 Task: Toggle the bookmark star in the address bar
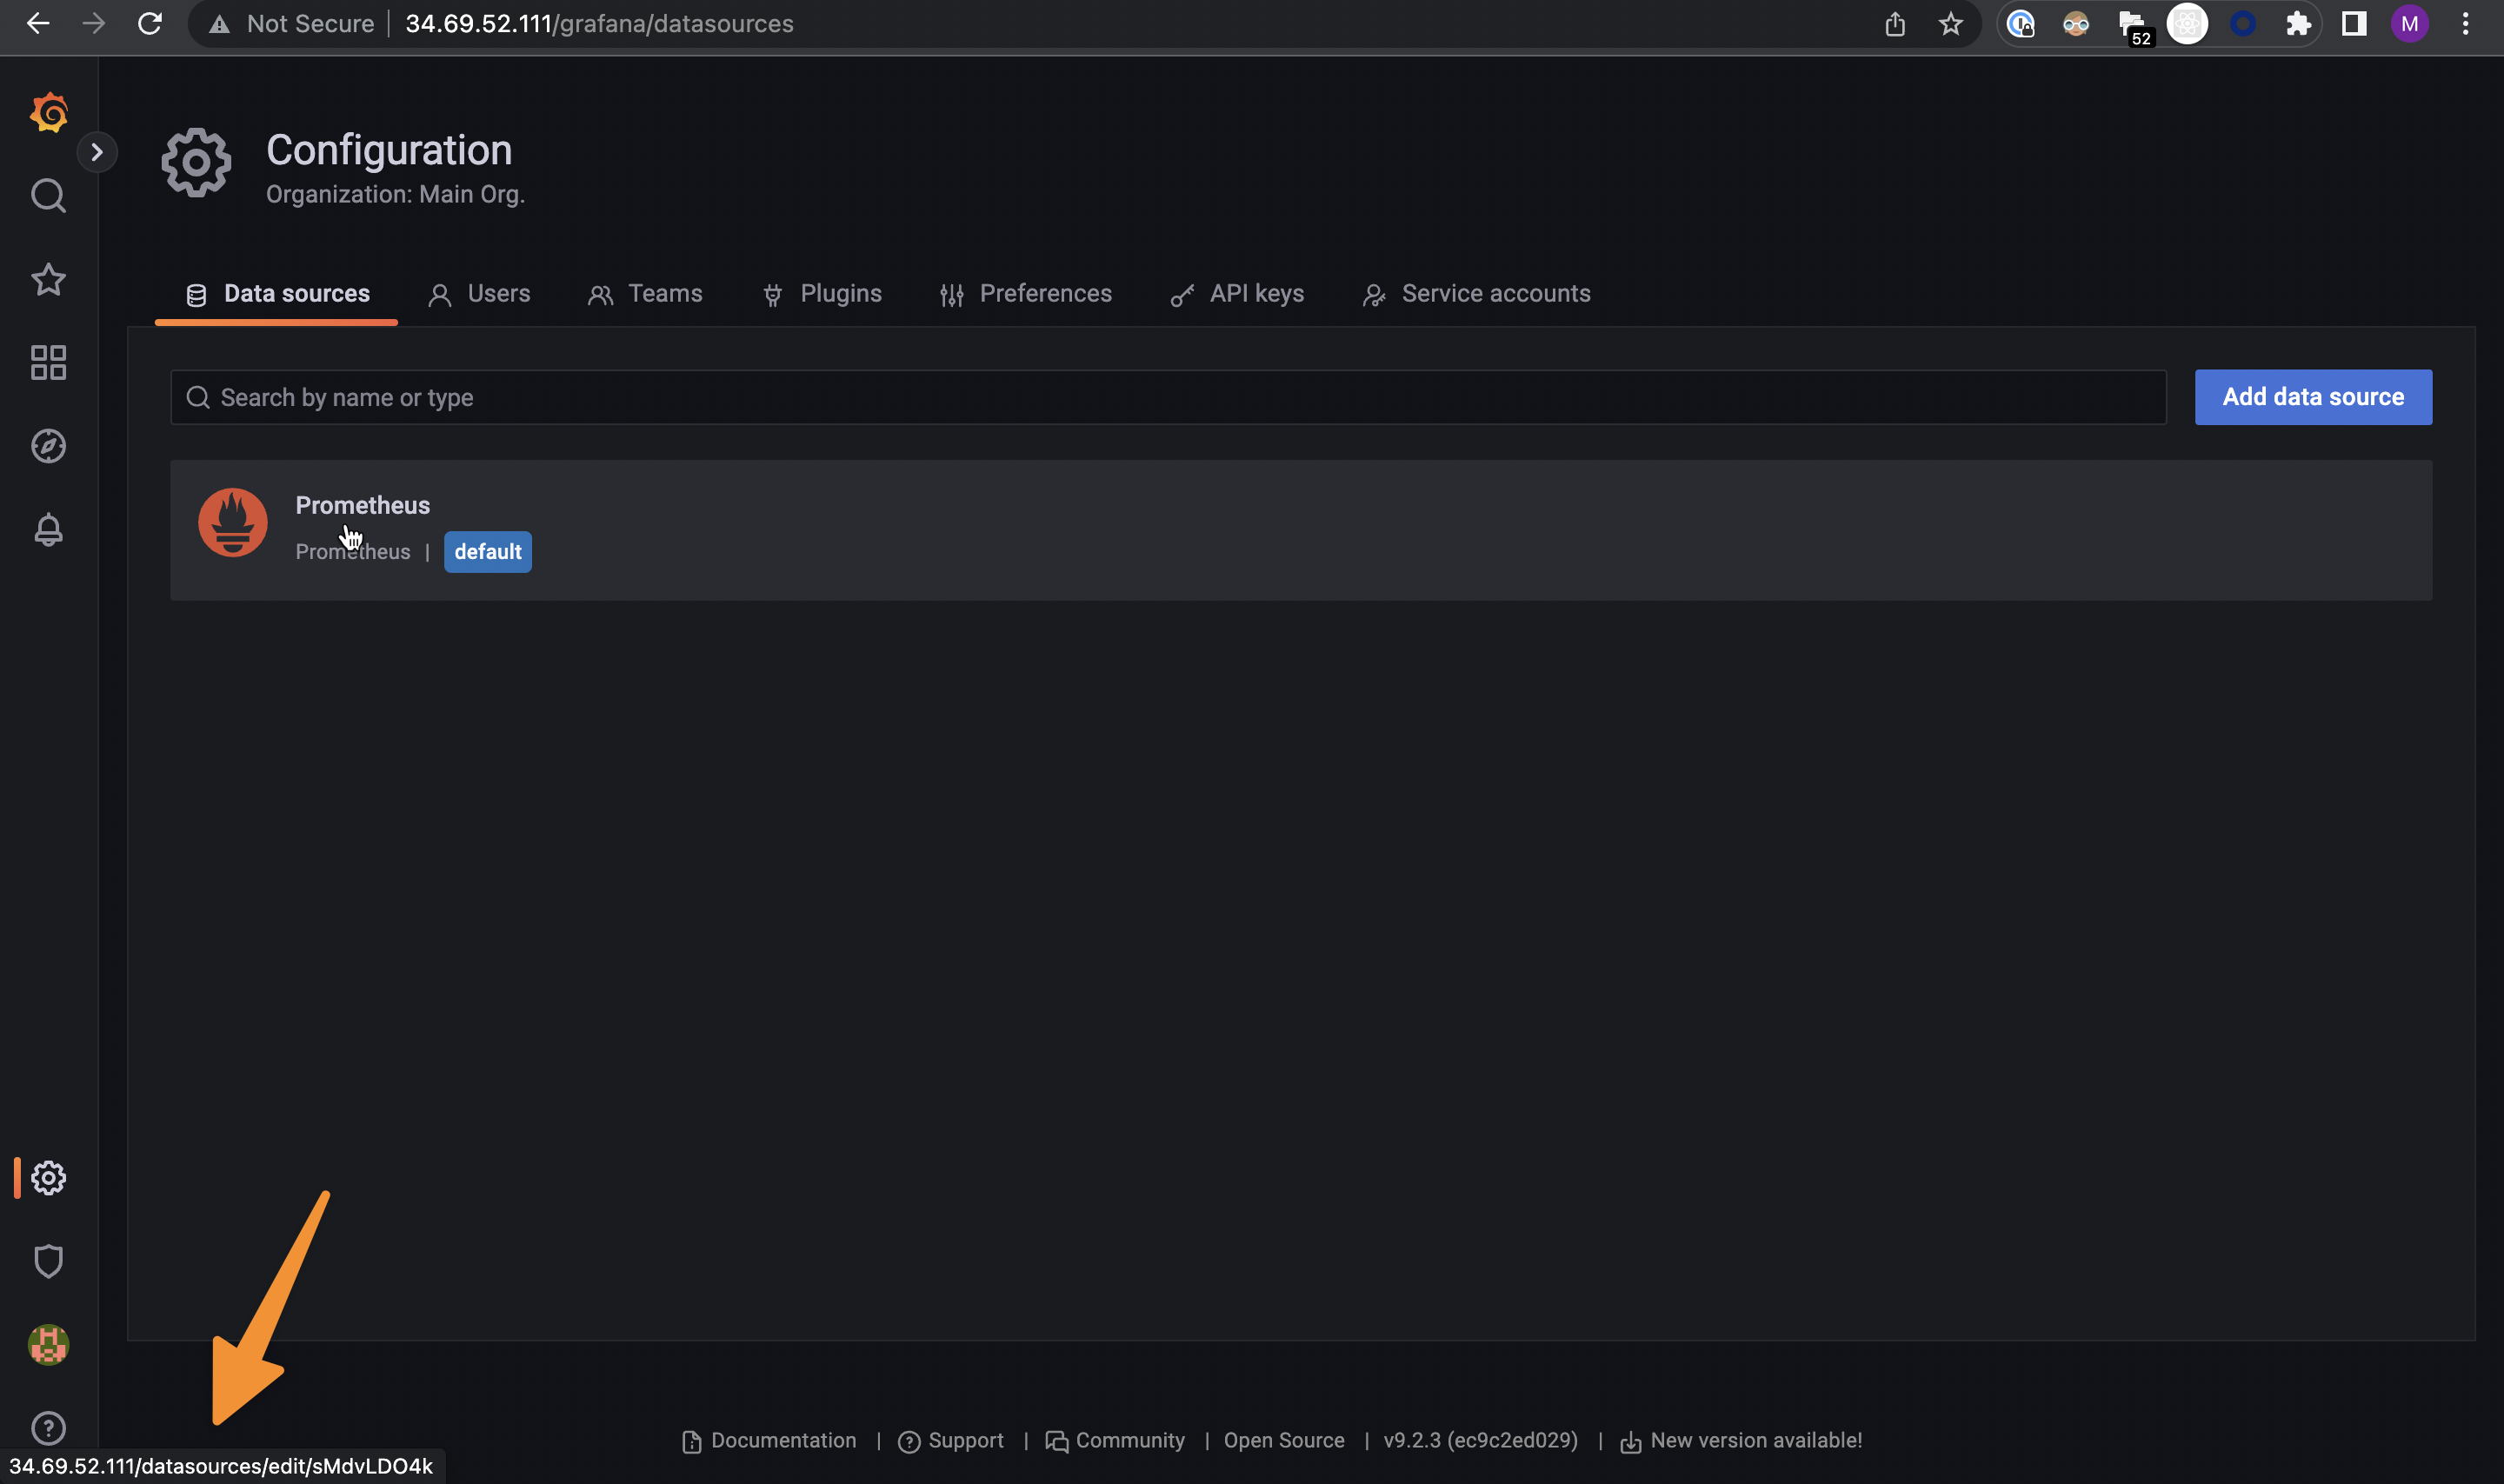[x=1949, y=23]
